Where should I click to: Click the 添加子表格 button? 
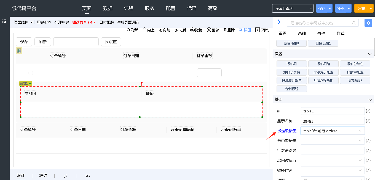tap(292, 72)
